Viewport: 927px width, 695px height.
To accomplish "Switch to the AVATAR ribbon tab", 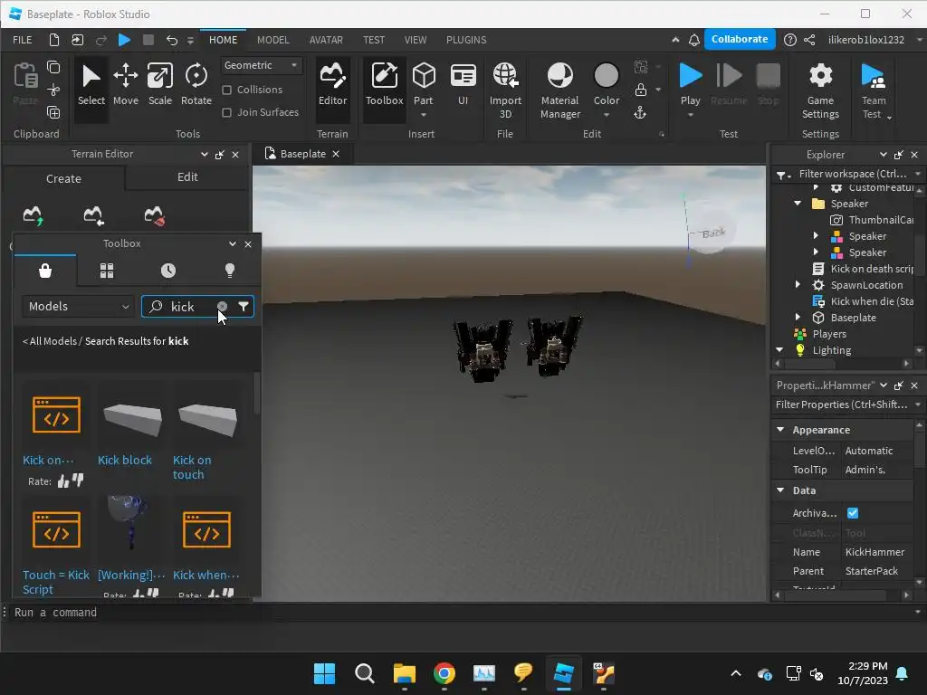I will pos(326,40).
